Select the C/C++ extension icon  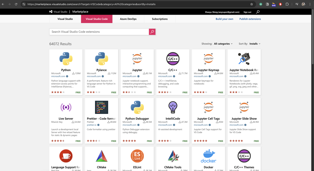(173, 58)
